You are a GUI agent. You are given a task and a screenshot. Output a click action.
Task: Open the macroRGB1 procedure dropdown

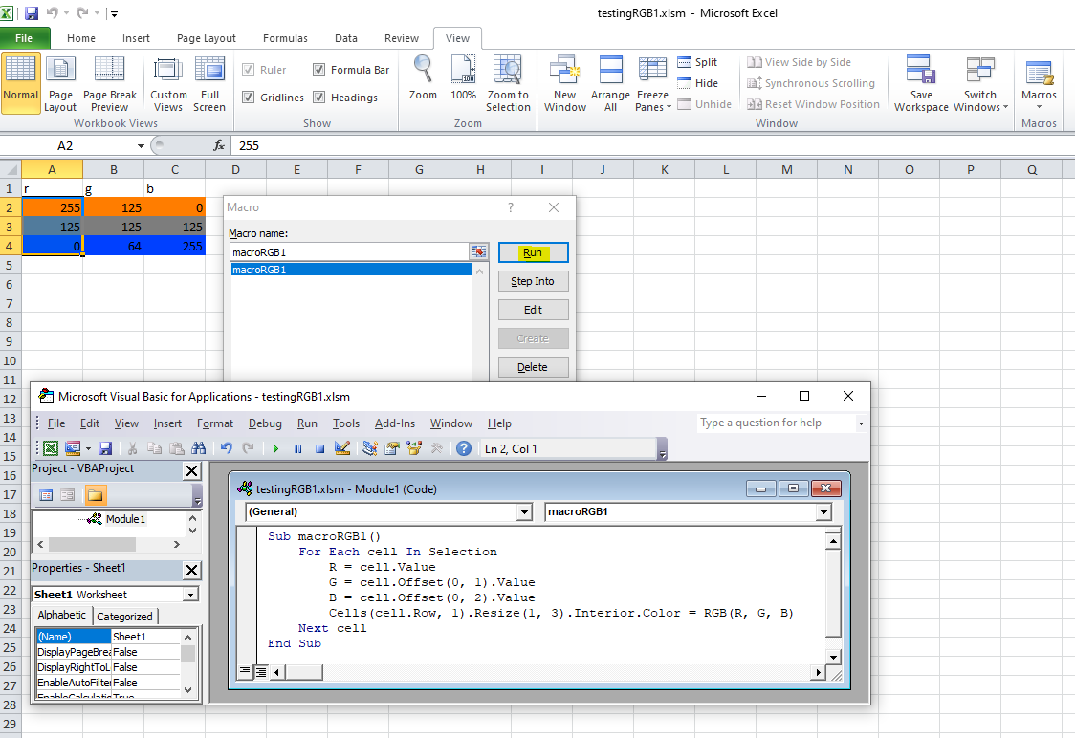[x=823, y=511]
